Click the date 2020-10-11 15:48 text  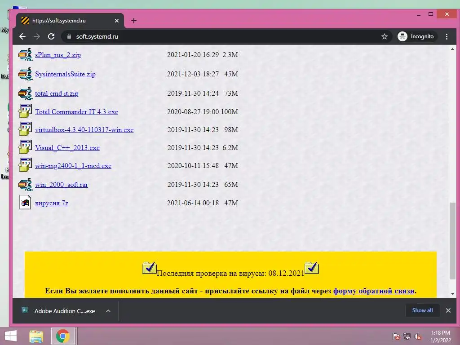pyautogui.click(x=193, y=166)
